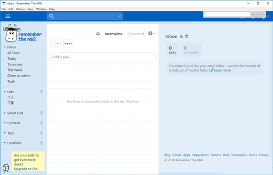Open the account dropdown arrow at top right
This screenshot has width=273, height=175.
[x=268, y=16]
